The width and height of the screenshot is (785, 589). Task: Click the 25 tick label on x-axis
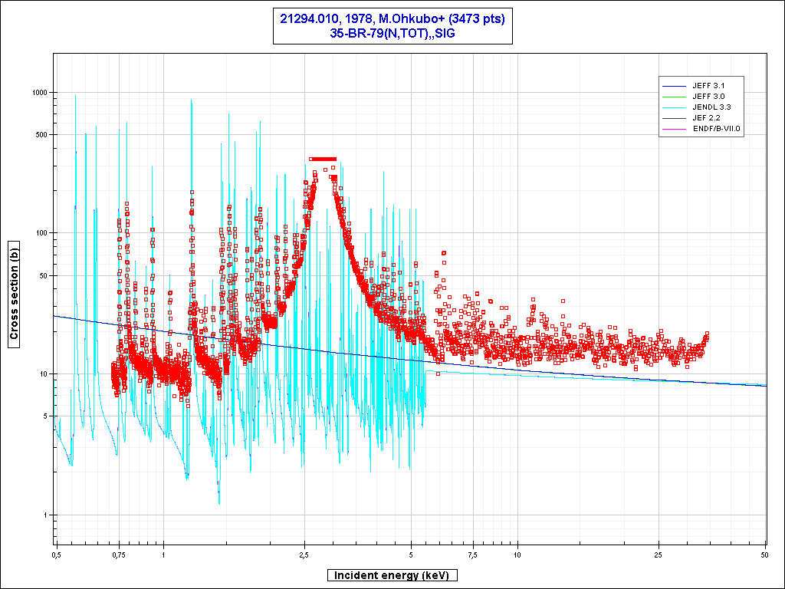coord(659,554)
